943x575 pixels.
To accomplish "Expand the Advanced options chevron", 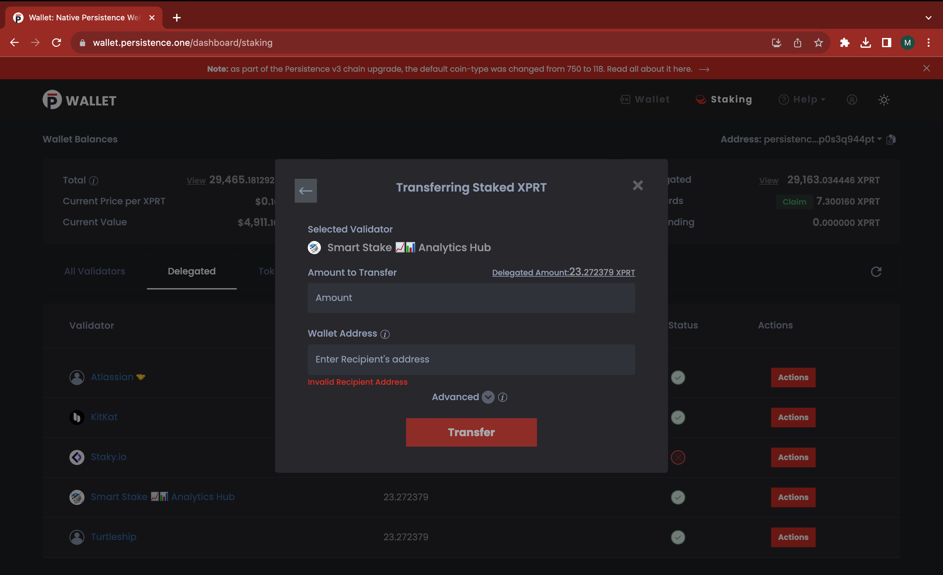I will pyautogui.click(x=488, y=398).
